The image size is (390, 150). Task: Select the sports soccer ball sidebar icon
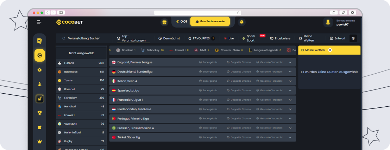[x=39, y=55]
